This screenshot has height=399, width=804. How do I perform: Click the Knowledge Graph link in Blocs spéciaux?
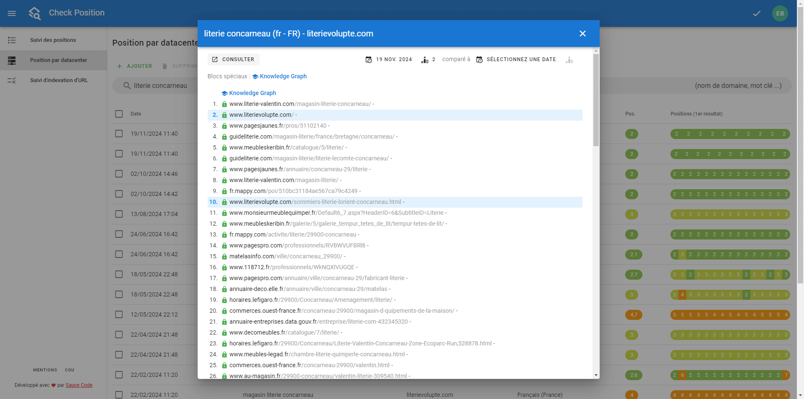(280, 76)
